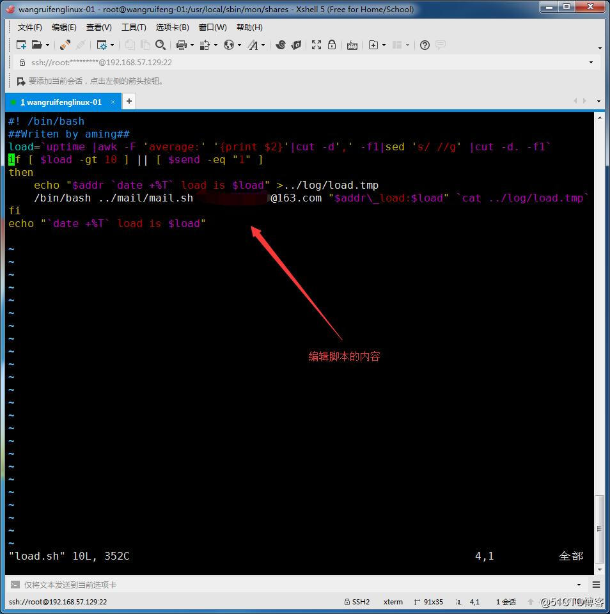Open the 选项卡(B) menu

point(172,28)
